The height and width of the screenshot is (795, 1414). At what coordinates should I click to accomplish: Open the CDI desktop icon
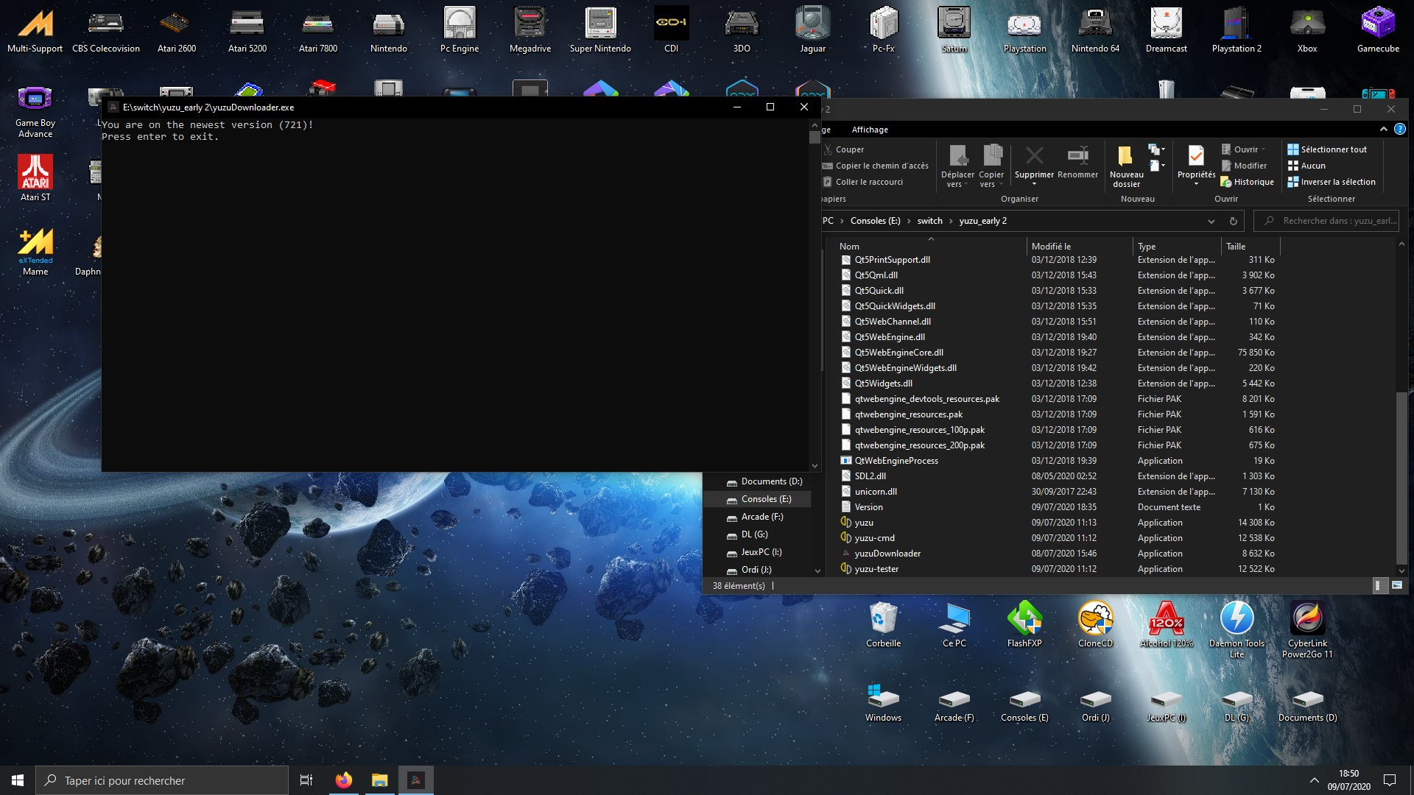coord(672,29)
